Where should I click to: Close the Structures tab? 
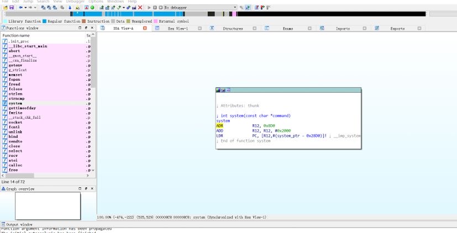pos(254,28)
